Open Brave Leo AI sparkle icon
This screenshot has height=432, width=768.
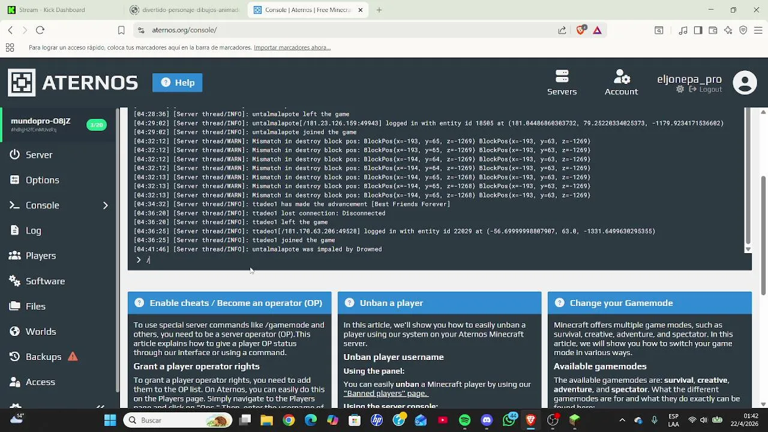[728, 30]
